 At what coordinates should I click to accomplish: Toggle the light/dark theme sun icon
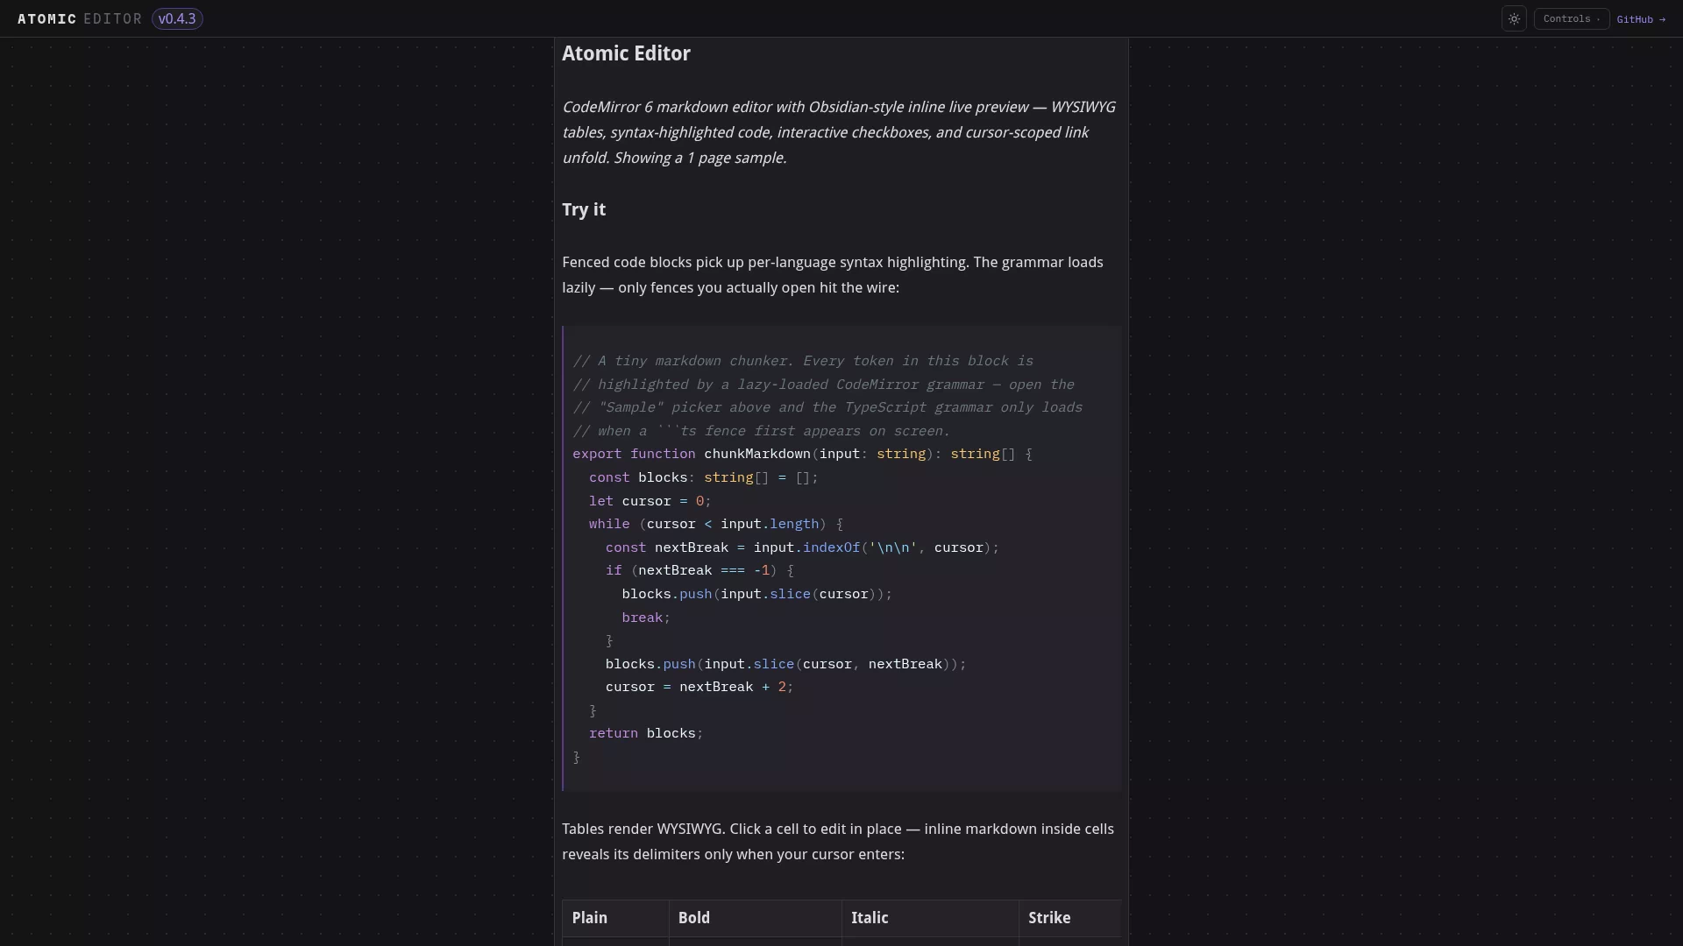pos(1514,19)
